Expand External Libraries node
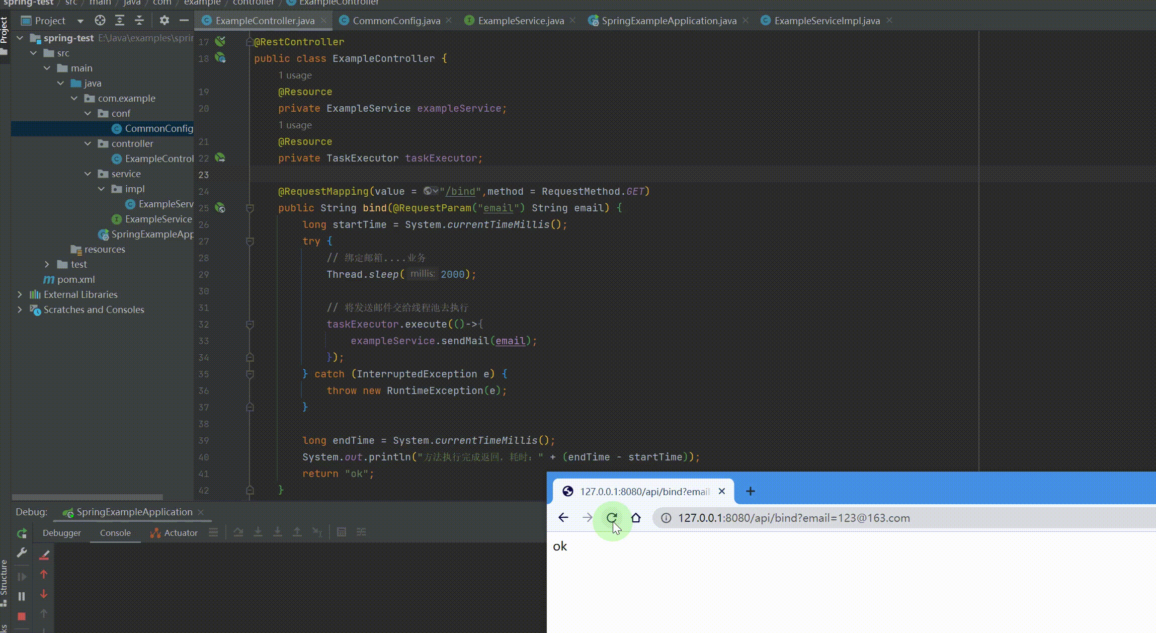 coord(20,294)
